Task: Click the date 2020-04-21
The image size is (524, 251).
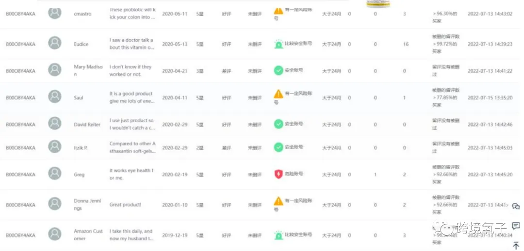Action: [175, 71]
